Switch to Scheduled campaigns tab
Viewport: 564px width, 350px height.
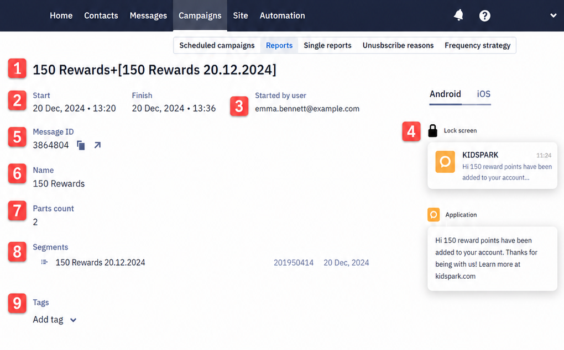point(217,45)
